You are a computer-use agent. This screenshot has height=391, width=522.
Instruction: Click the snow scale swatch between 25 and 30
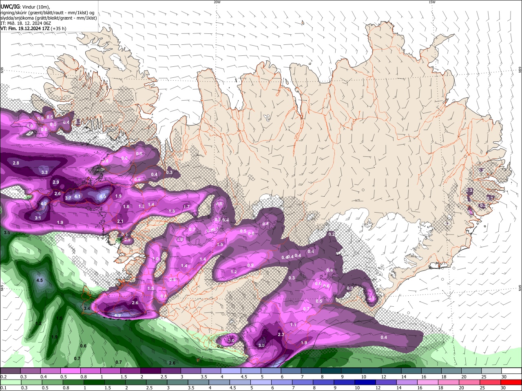(491, 371)
